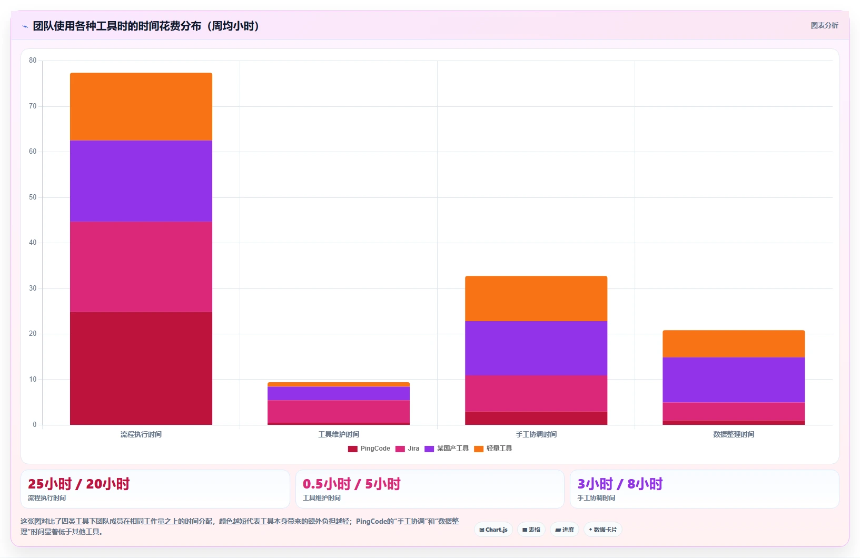Click the chart title 团队使用各种工具时的时间花费分布
This screenshot has width=860, height=558.
click(x=146, y=26)
